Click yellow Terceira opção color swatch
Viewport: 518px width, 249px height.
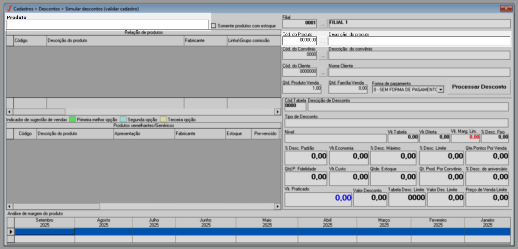pos(163,119)
